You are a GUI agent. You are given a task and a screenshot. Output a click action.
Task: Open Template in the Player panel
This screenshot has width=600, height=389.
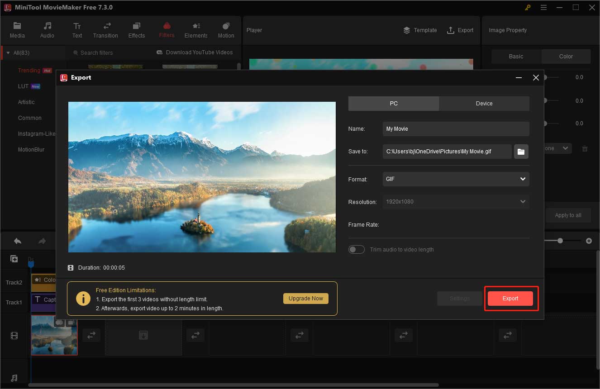coord(420,30)
